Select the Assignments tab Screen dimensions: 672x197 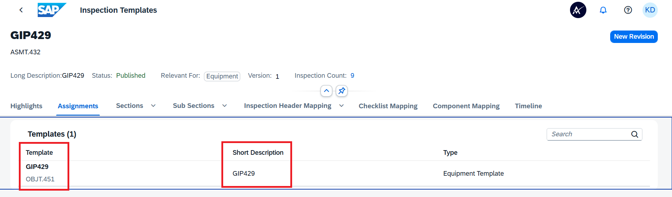point(78,106)
